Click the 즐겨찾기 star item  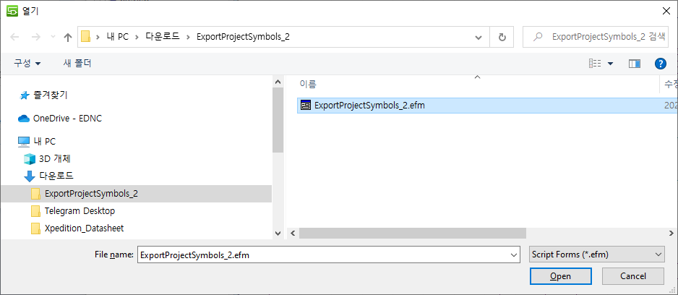click(51, 95)
